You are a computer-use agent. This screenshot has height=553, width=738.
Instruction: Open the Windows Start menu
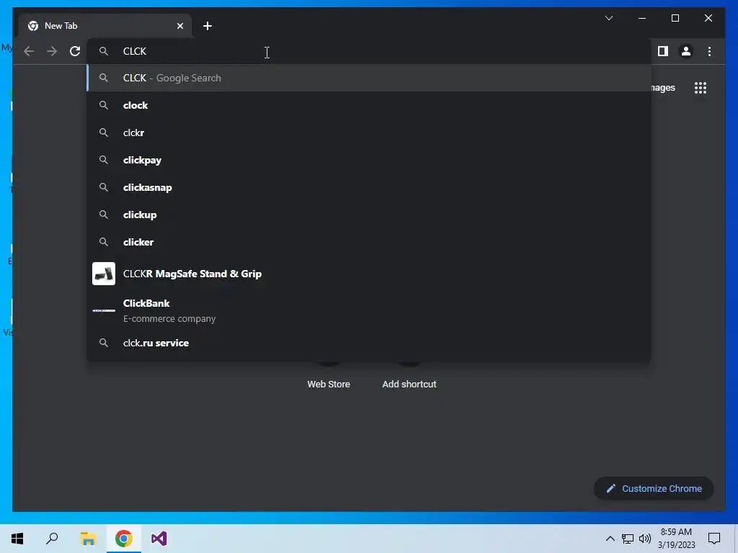17,539
